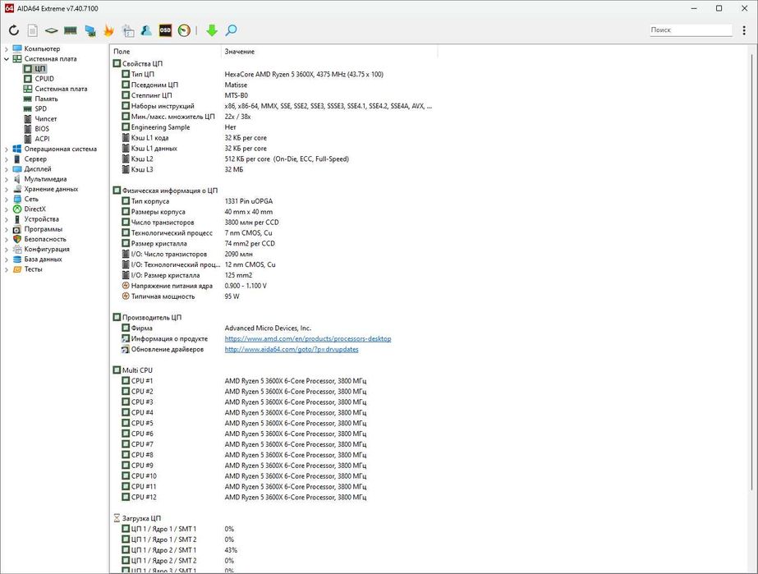Screen dimensions: 758x574
Task: Open the aida64.com driver updates link
Action: pos(292,349)
